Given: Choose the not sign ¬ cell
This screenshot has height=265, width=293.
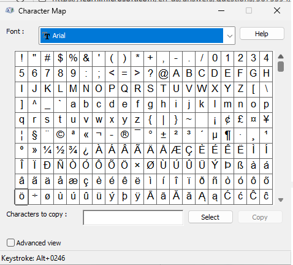Looking at the screenshot, I should [99, 135].
